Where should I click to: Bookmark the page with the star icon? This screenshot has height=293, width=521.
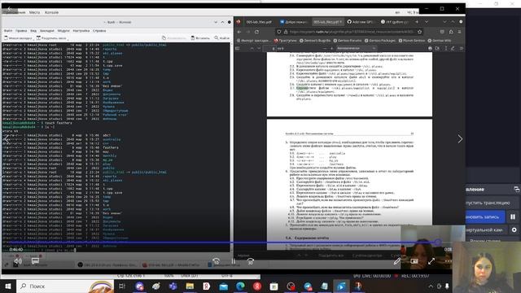pos(420,32)
